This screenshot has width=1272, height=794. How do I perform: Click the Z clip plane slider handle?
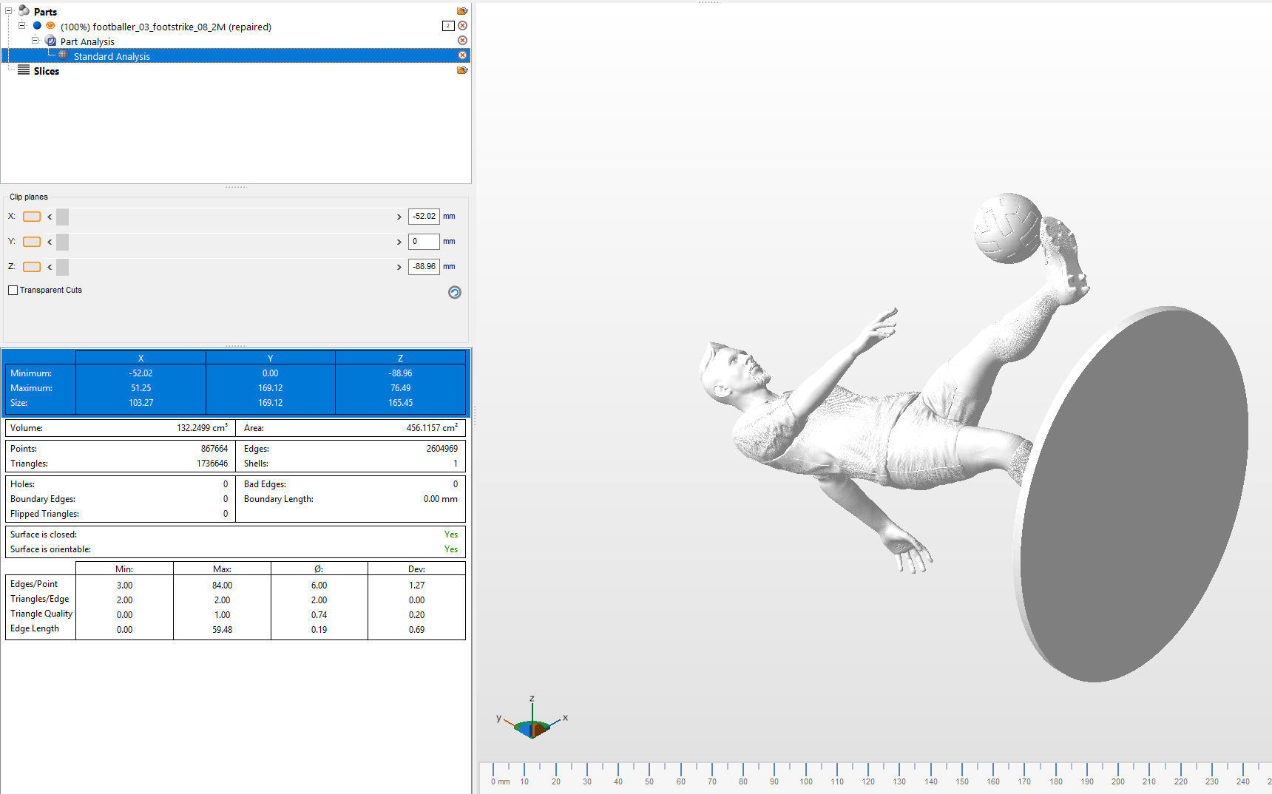62,267
